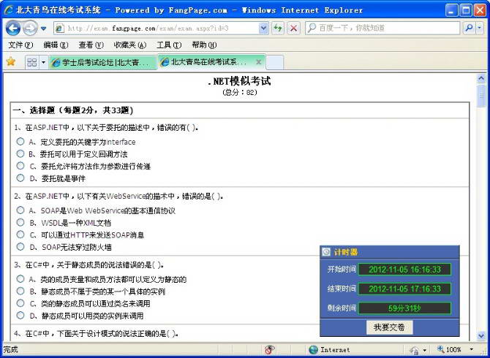Open the 文件(F) menu
Viewport: 490px width, 358px height.
[x=20, y=45]
